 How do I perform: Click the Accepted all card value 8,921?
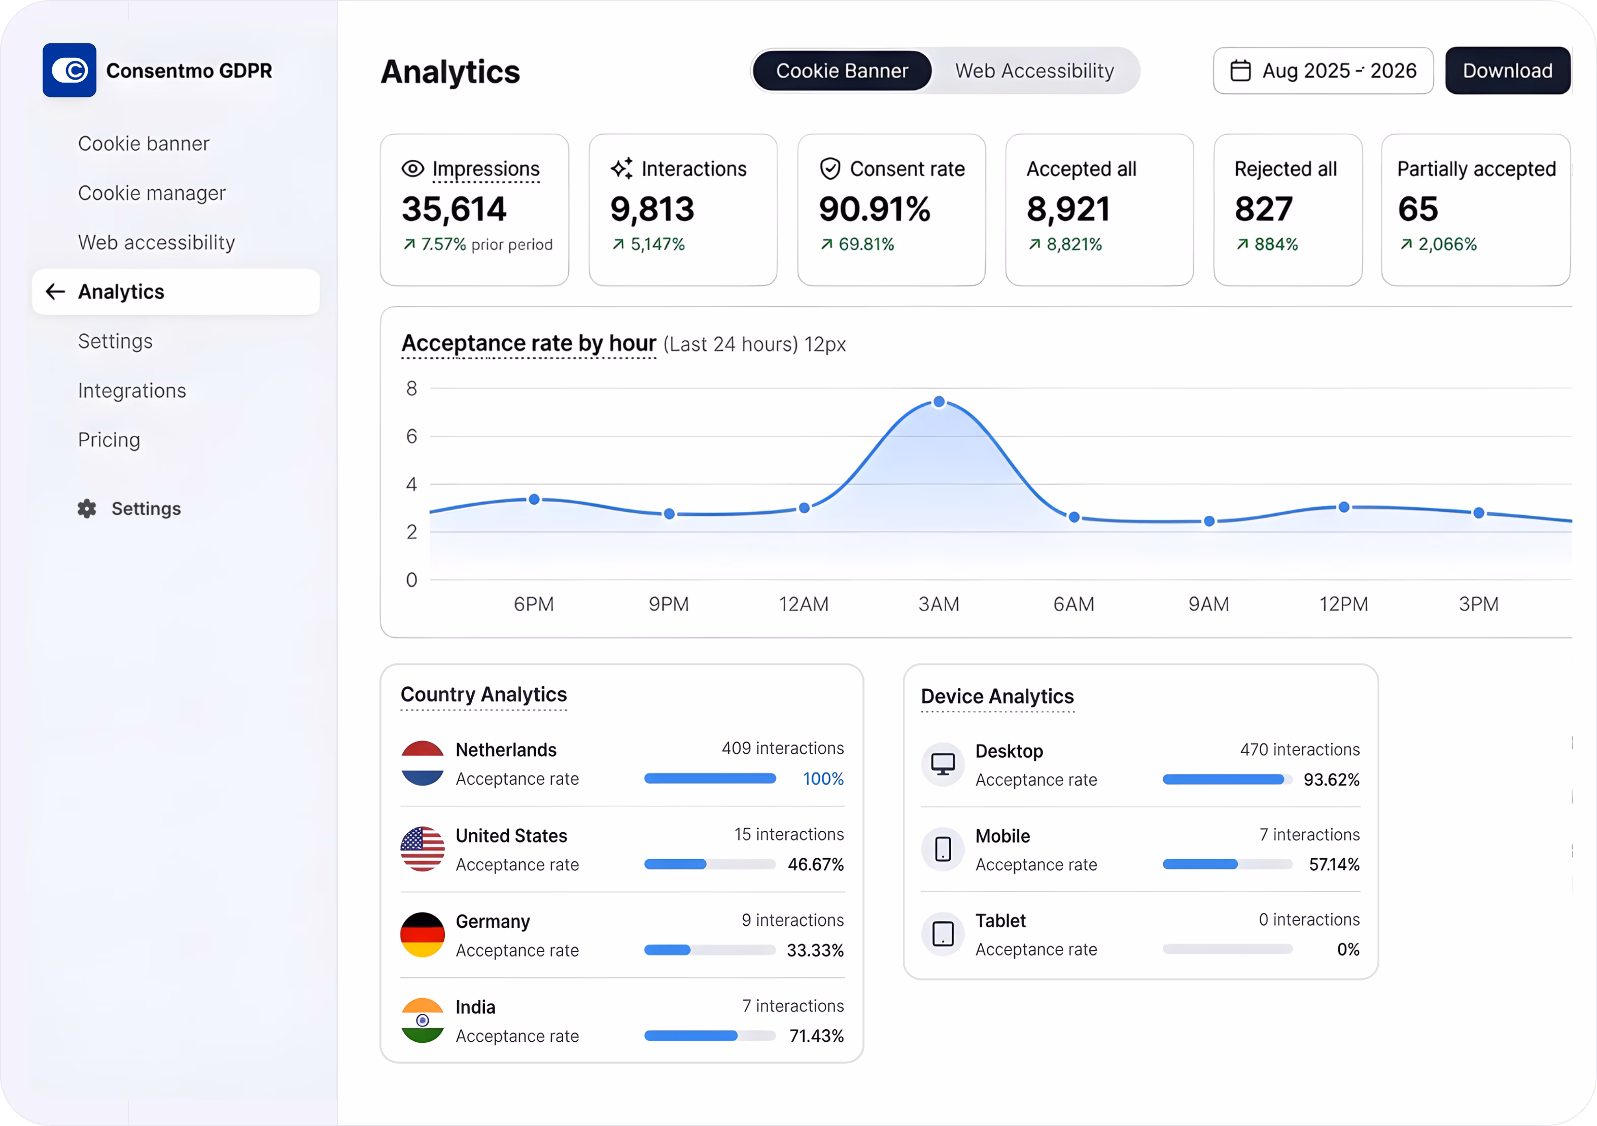pyautogui.click(x=1068, y=208)
